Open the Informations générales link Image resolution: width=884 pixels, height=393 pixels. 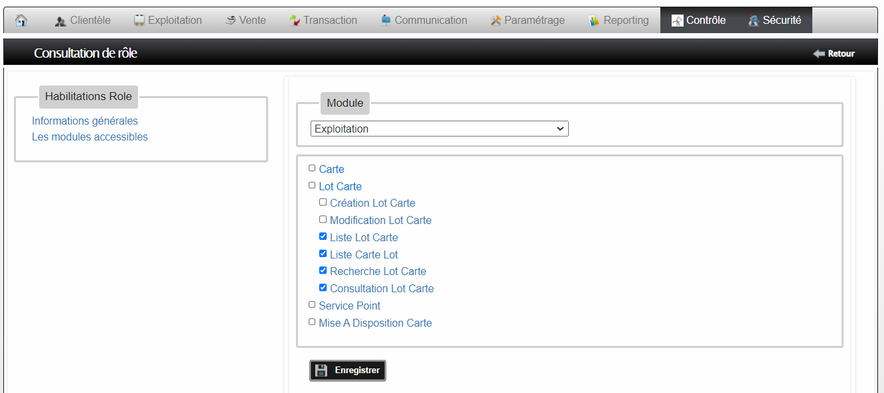[x=85, y=121]
